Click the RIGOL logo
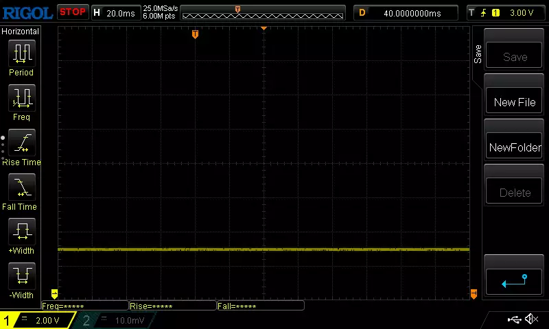Screen dimensions: 549x329 click(x=27, y=13)
